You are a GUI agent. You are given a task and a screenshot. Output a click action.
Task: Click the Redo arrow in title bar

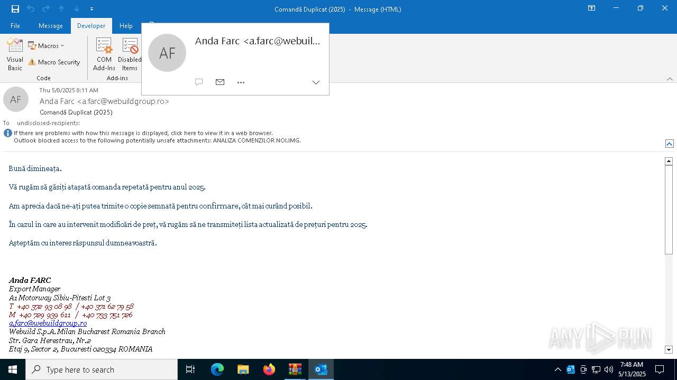click(46, 9)
